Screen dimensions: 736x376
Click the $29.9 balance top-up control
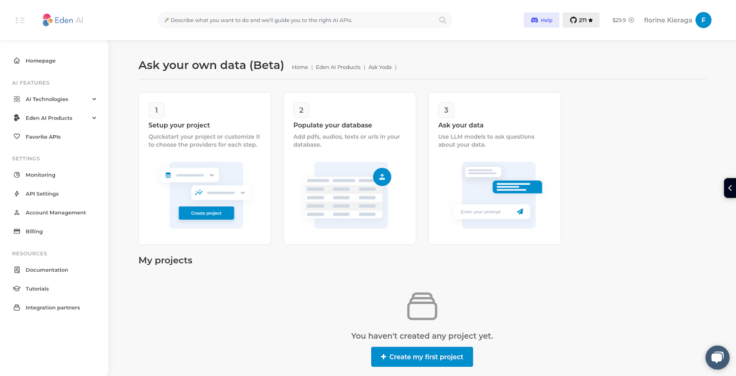(622, 20)
